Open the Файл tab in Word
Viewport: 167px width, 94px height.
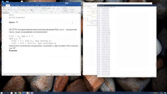point(4,5)
